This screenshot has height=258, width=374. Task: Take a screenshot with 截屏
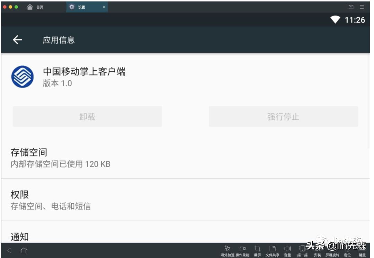point(257,250)
